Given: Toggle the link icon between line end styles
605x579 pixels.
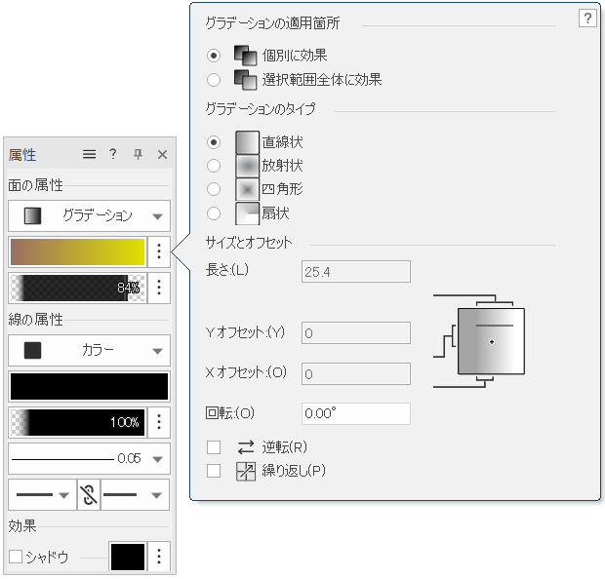Looking at the screenshot, I should (x=89, y=495).
